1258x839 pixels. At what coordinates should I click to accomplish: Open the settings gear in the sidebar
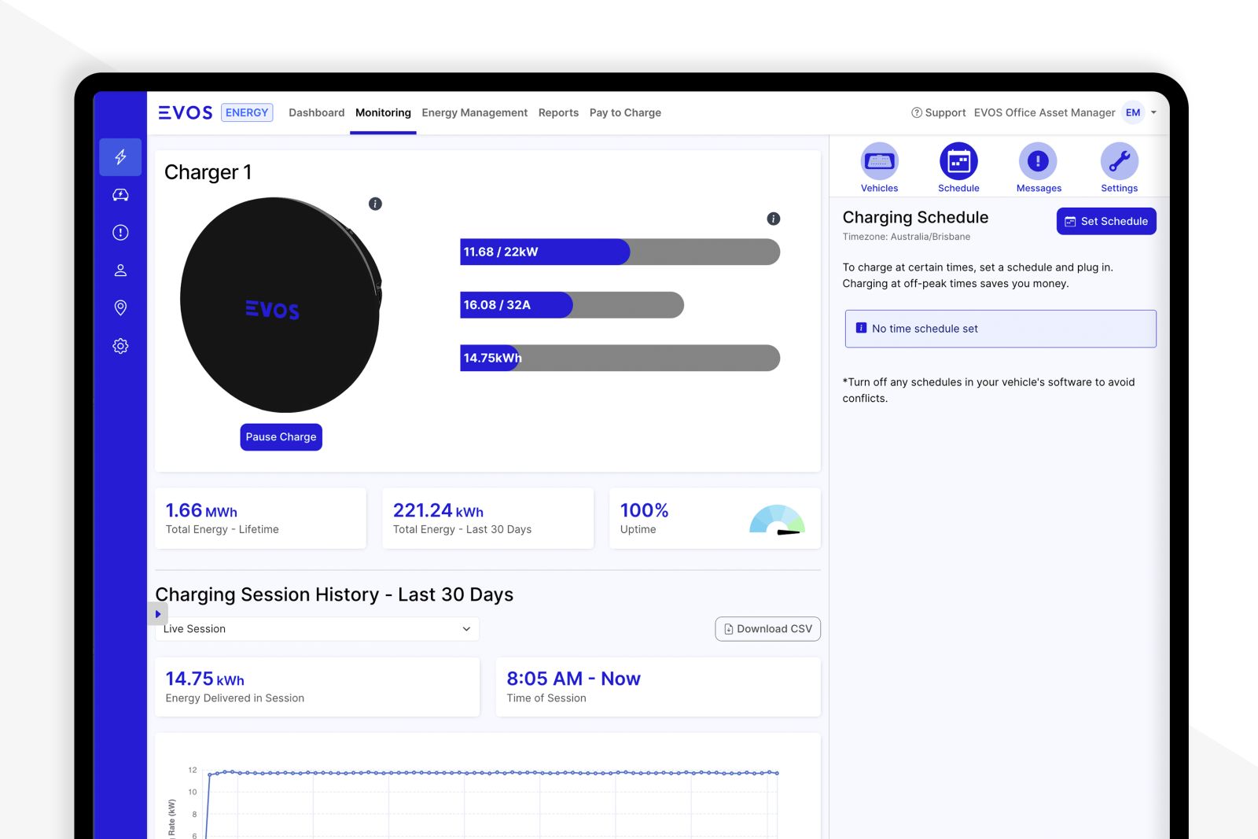(x=120, y=346)
